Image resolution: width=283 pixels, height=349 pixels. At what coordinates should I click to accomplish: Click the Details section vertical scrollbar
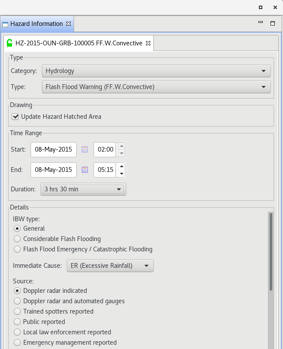(x=271, y=252)
